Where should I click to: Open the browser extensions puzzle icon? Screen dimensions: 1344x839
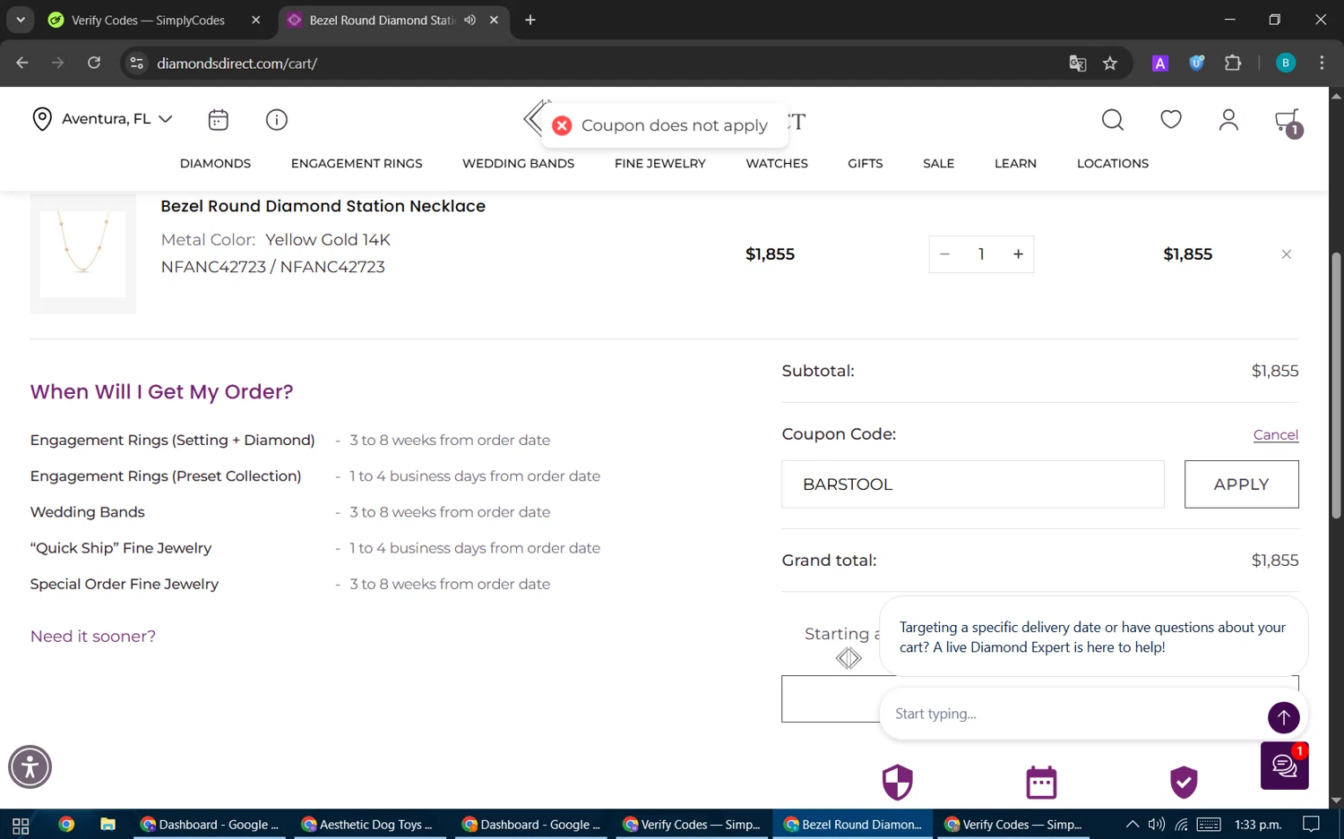(1233, 63)
